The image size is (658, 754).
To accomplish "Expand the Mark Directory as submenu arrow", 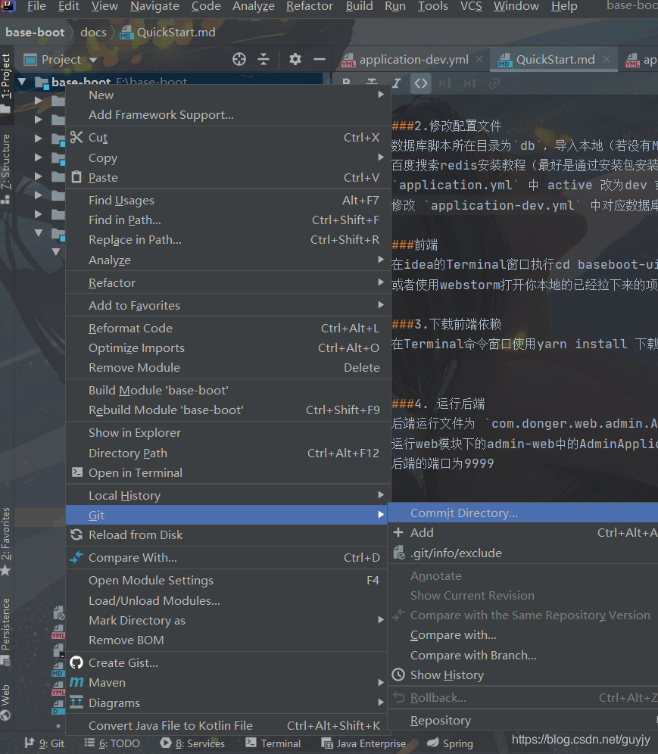I will point(381,620).
